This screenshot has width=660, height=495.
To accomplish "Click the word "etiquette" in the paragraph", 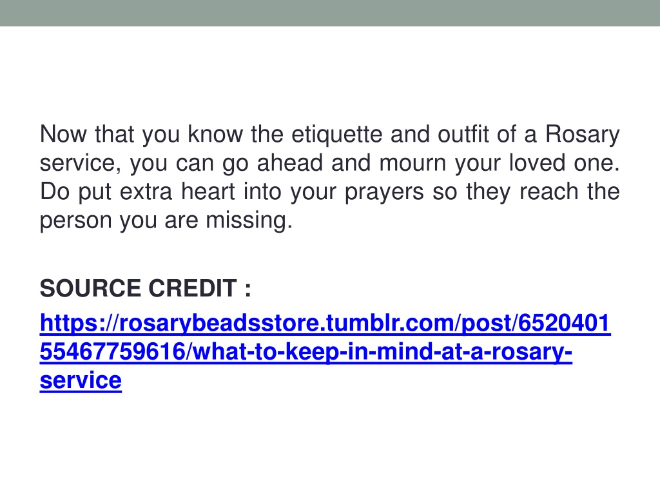I will tap(336, 134).
